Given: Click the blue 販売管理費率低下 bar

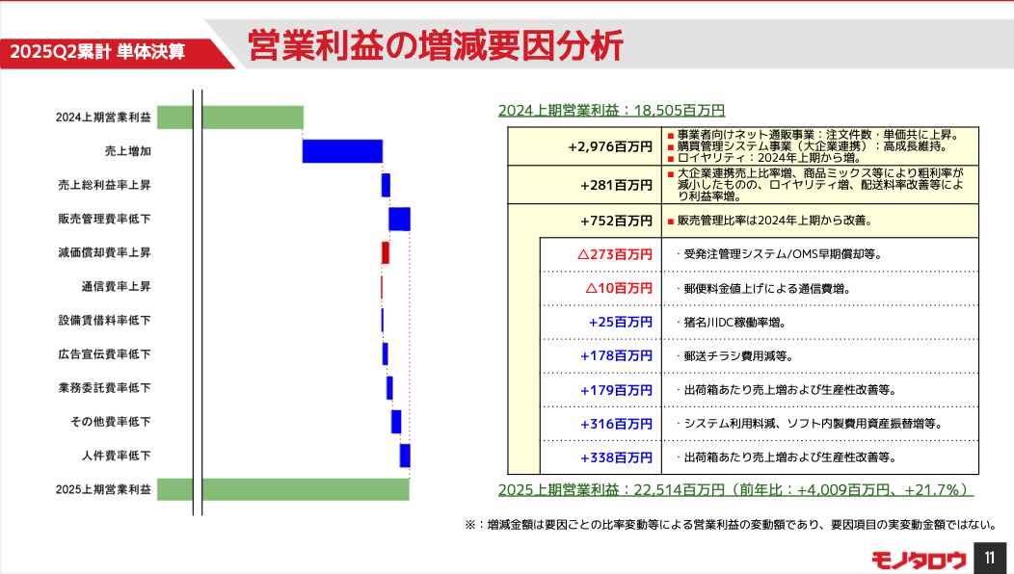Looking at the screenshot, I should [x=400, y=220].
